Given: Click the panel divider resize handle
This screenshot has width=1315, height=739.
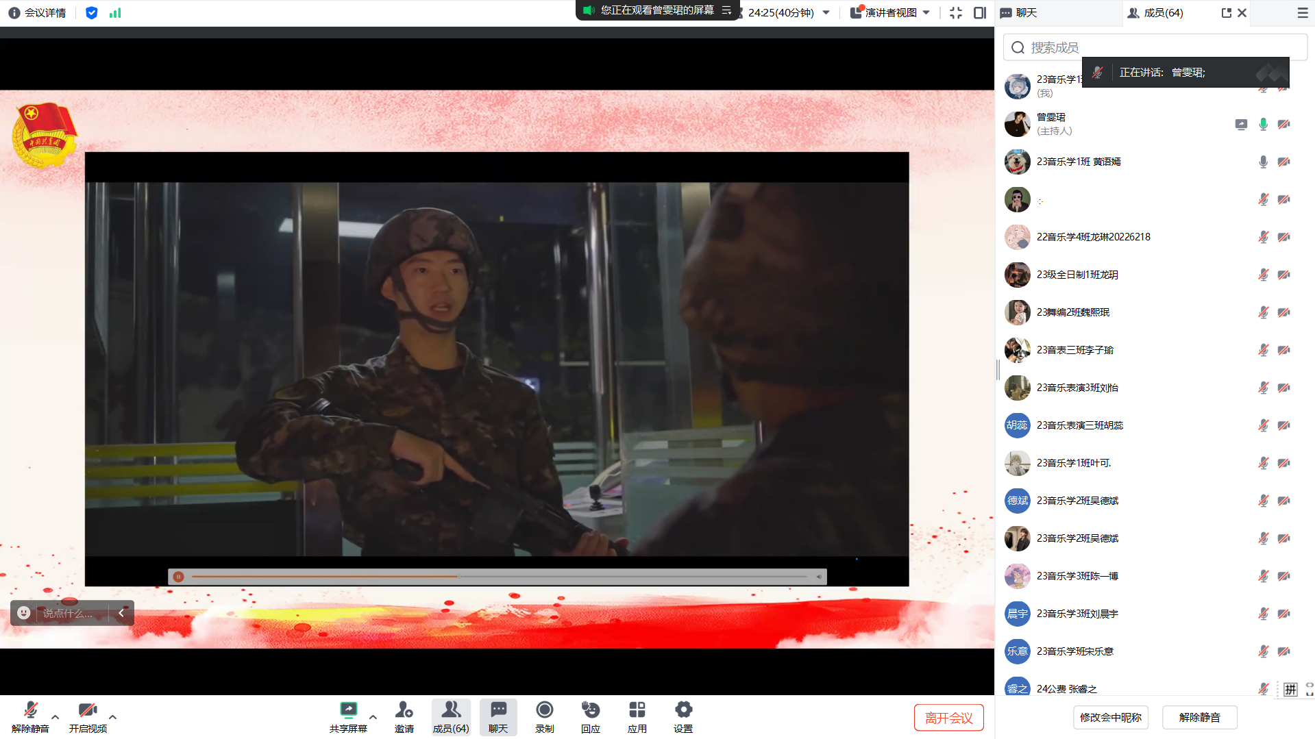Looking at the screenshot, I should [998, 370].
